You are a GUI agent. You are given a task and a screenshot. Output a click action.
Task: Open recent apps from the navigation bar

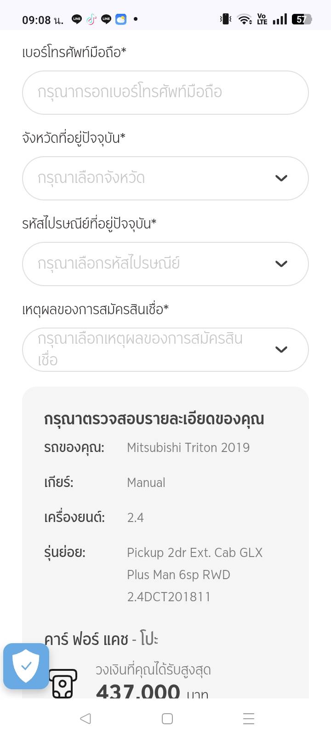(248, 719)
